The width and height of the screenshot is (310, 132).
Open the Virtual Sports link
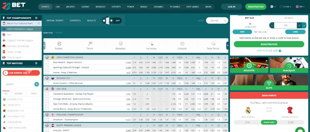point(55,21)
